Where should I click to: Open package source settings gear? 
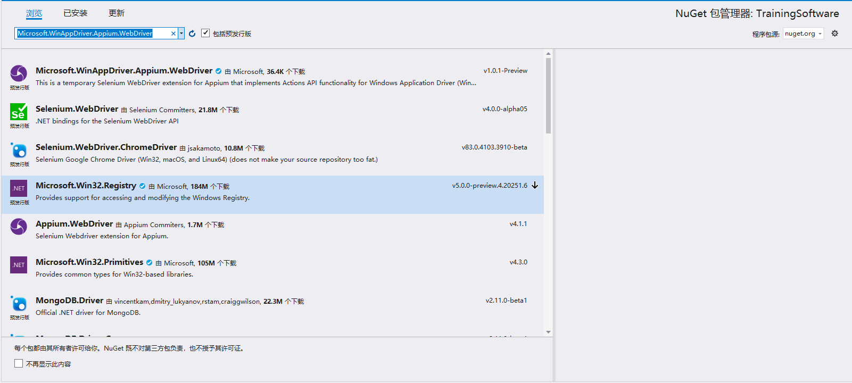[x=834, y=34]
